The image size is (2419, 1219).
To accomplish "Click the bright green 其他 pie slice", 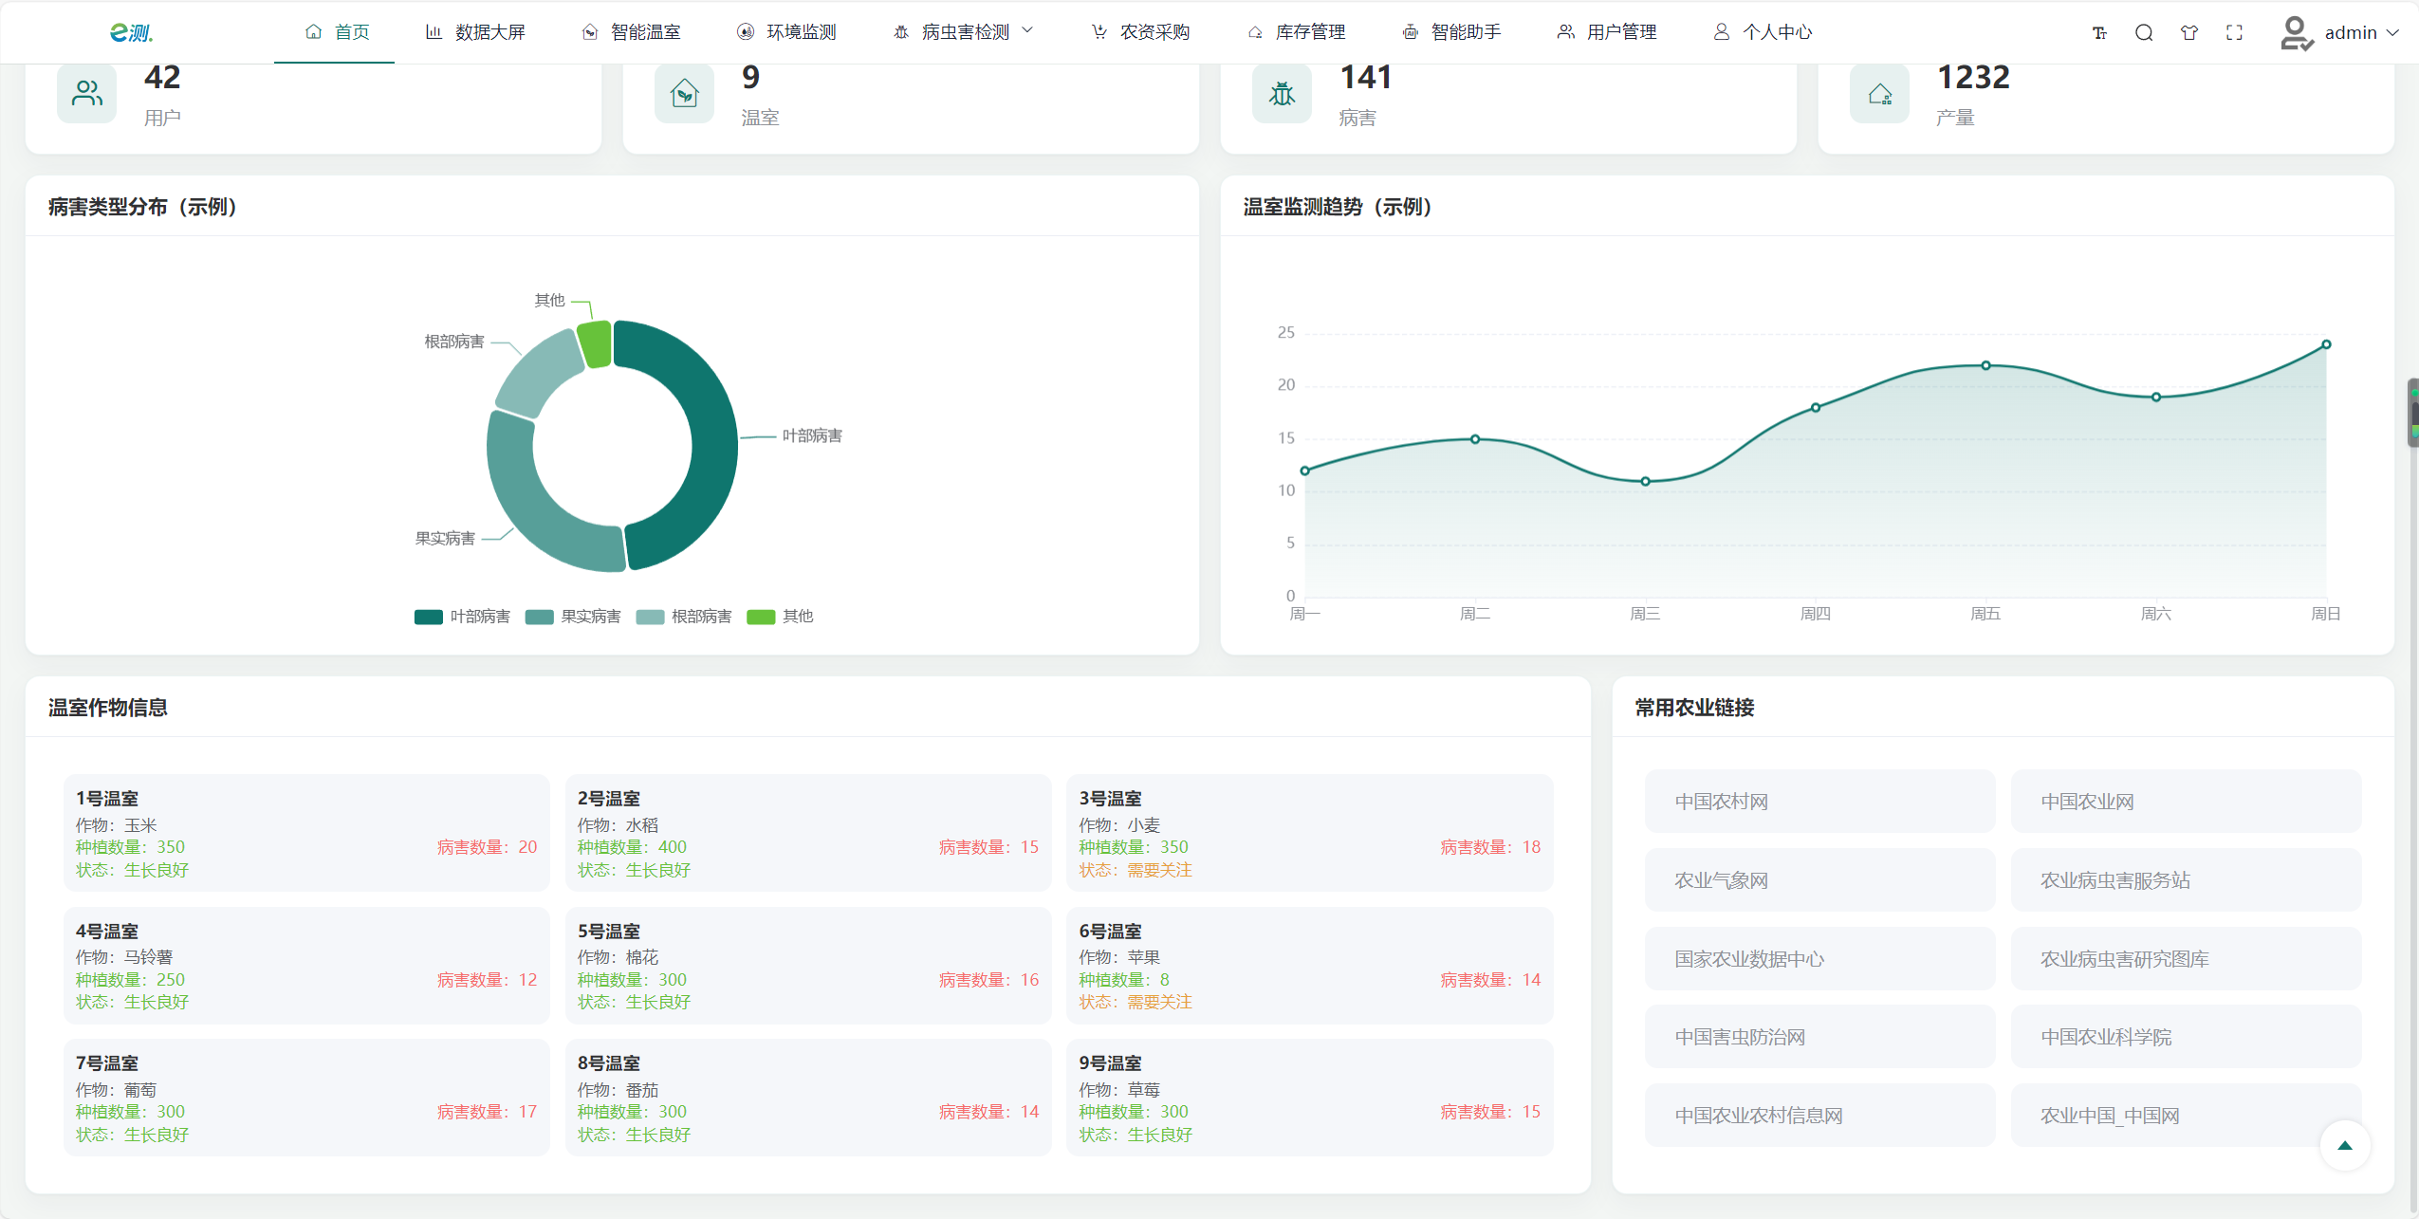I will pyautogui.click(x=595, y=344).
